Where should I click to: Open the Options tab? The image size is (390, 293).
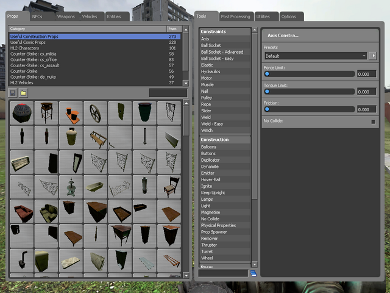tap(292, 16)
